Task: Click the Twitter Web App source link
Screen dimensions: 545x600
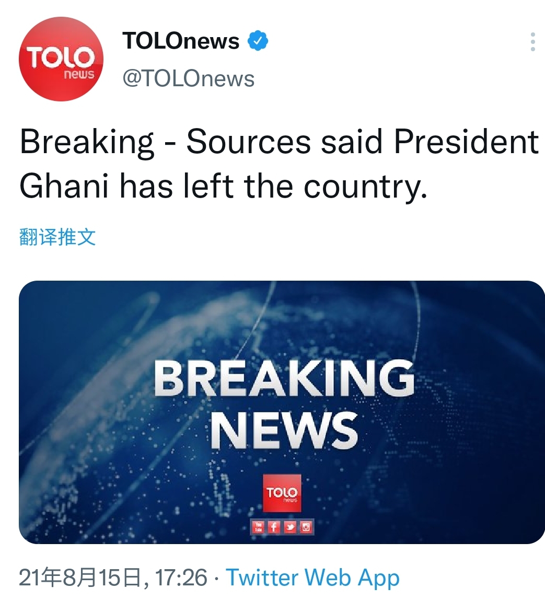Action: coord(312,578)
